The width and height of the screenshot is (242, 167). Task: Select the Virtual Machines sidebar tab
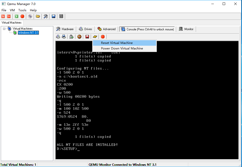click(12, 23)
